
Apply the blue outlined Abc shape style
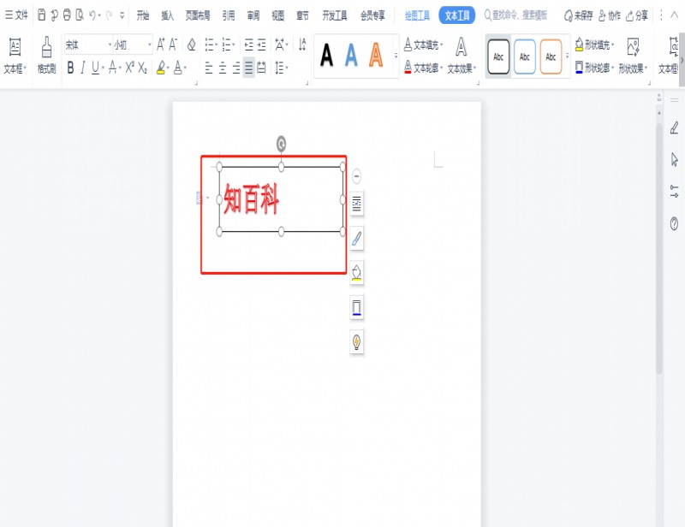click(525, 56)
